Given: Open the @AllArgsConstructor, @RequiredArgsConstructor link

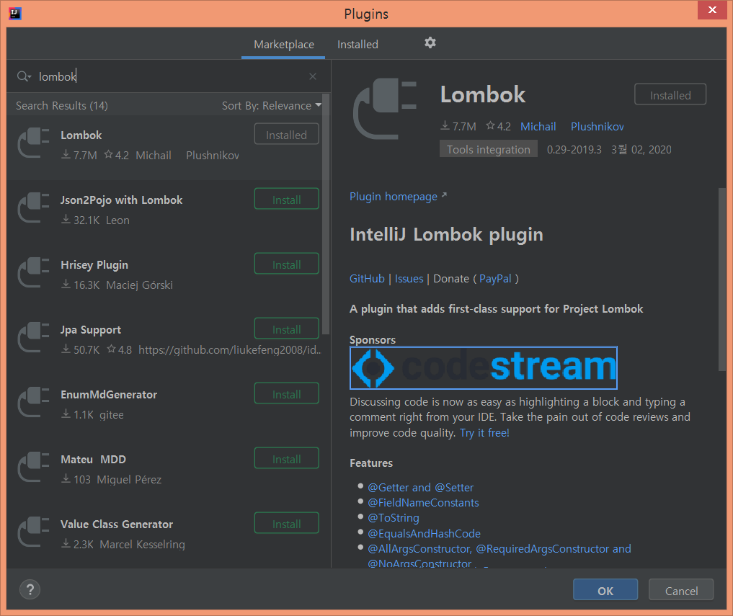Looking at the screenshot, I should pos(499,549).
